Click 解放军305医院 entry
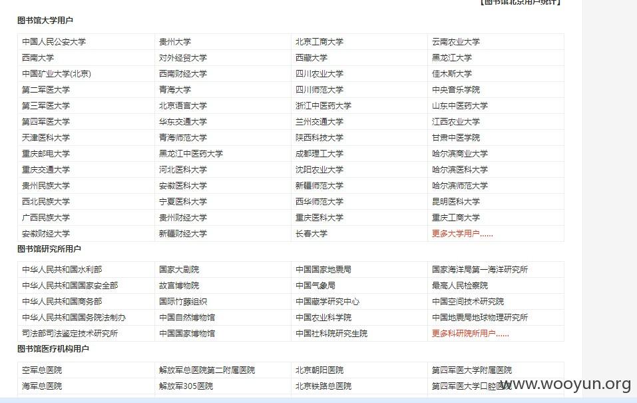Screen dimensions: 637x403 pos(186,386)
